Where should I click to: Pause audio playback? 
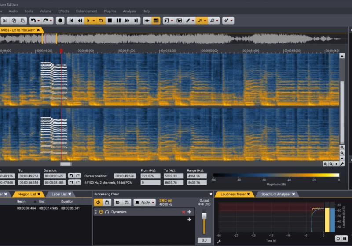pyautogui.click(x=118, y=20)
